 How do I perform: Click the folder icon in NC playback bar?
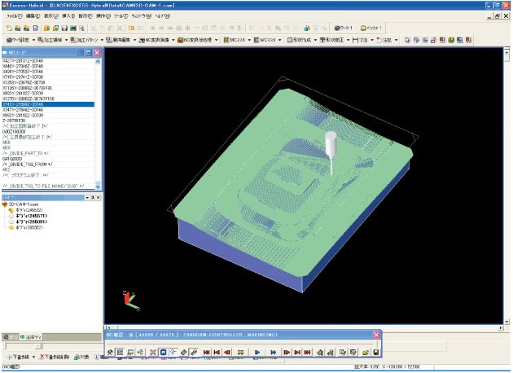tap(365, 351)
